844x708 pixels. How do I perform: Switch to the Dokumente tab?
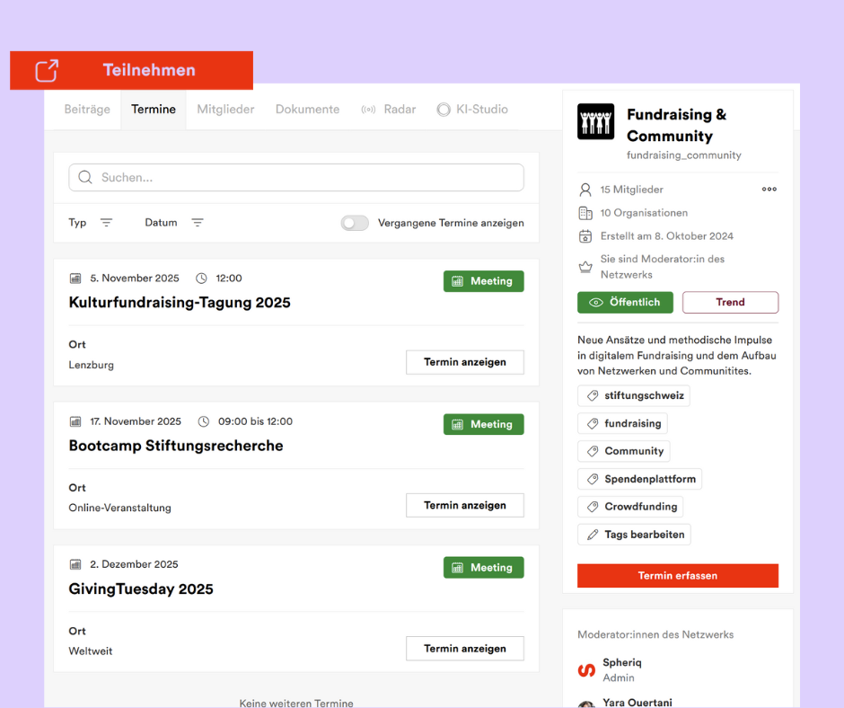pyautogui.click(x=307, y=110)
